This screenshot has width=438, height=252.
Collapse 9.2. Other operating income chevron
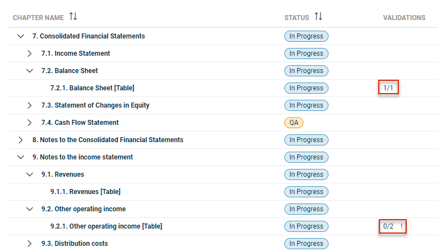(x=30, y=209)
